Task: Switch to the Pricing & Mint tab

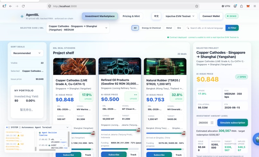Action: 131,16
